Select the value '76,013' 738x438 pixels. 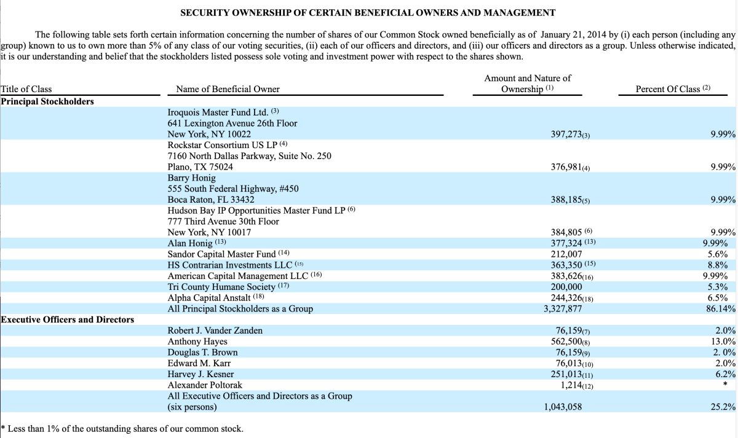569,363
